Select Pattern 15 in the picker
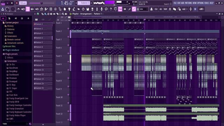This screenshot has height=126, width=224. (43, 88)
